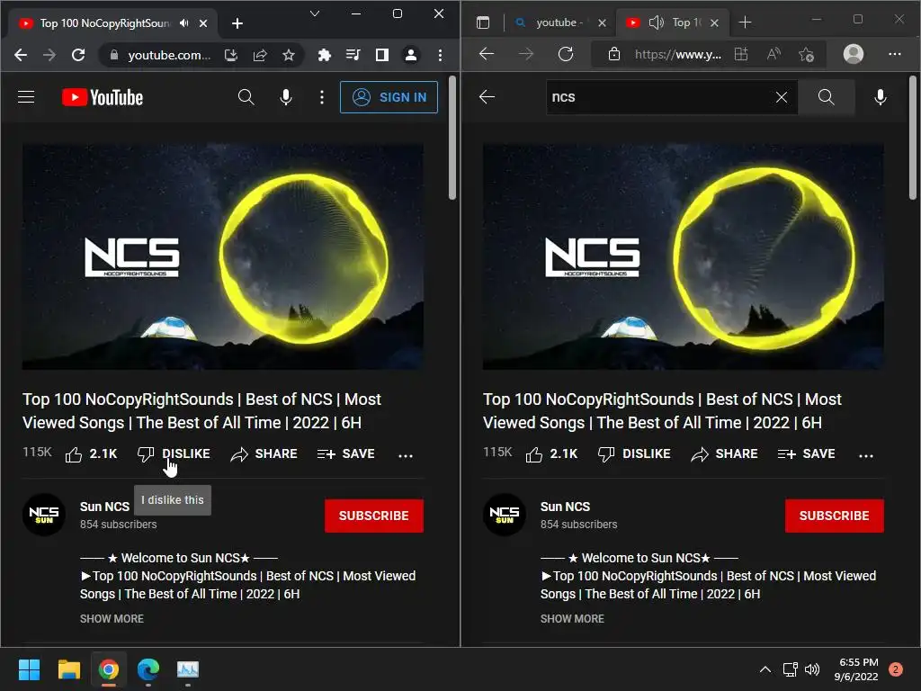Open Windows Start menu
The image size is (921, 691).
pos(29,669)
